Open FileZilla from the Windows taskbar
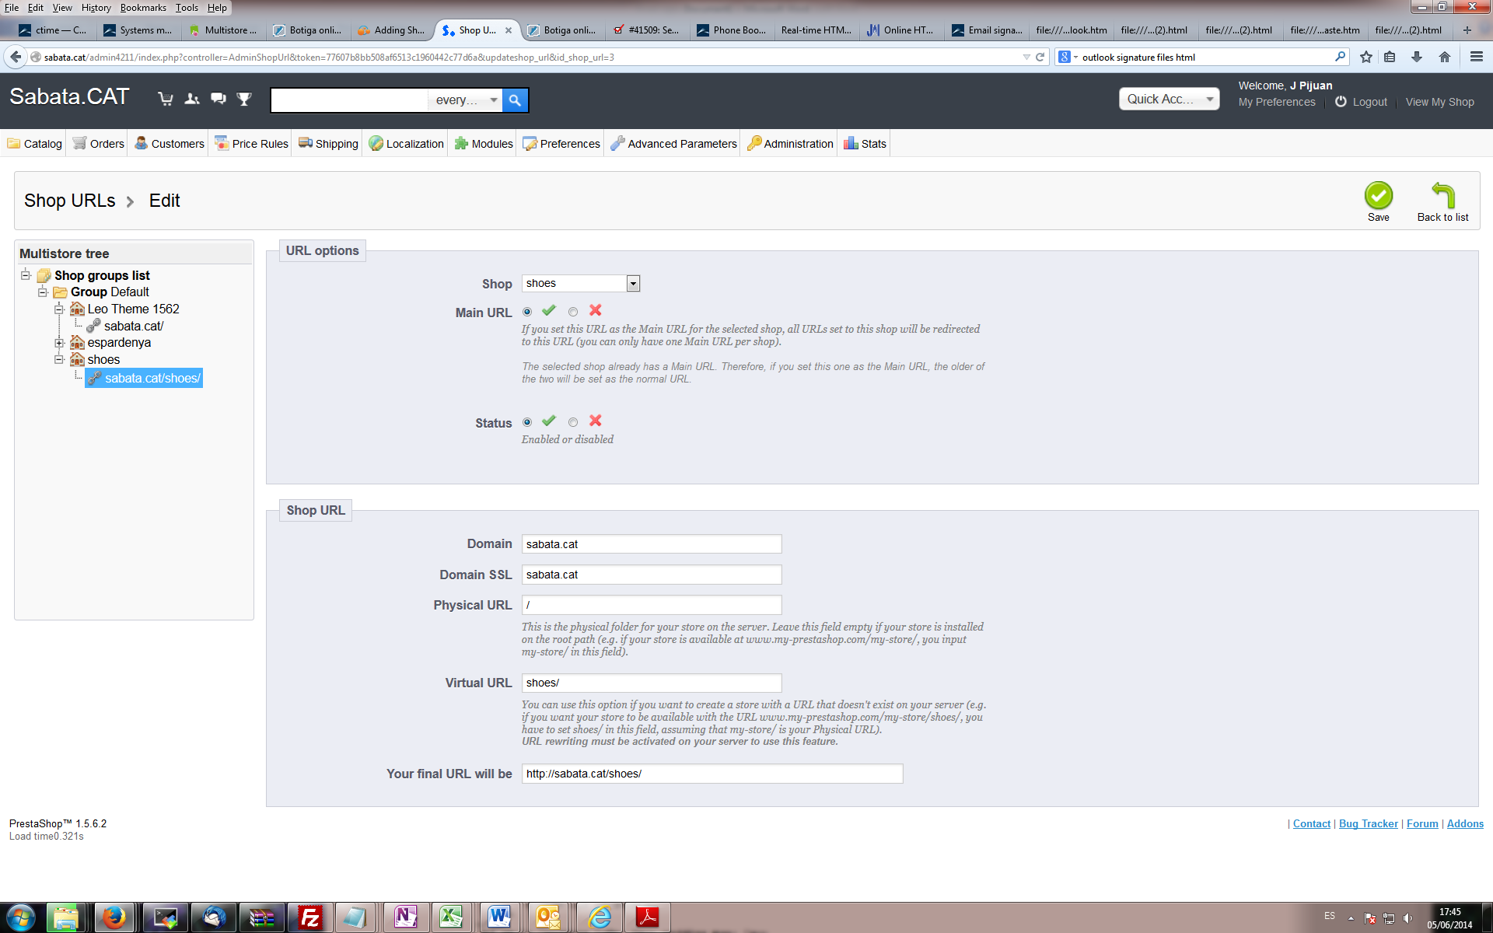The width and height of the screenshot is (1493, 933). point(309,917)
